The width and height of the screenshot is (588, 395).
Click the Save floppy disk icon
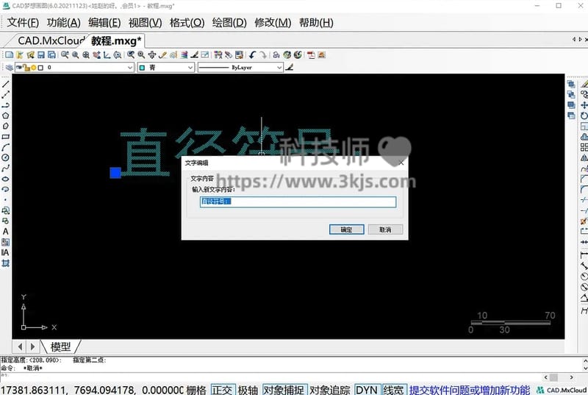41,54
